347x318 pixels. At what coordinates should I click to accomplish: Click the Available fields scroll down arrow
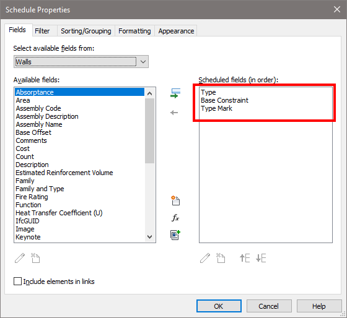coord(149,237)
